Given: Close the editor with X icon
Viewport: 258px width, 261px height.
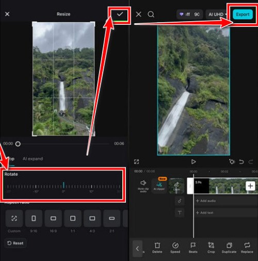Looking at the screenshot, I should tap(138, 14).
